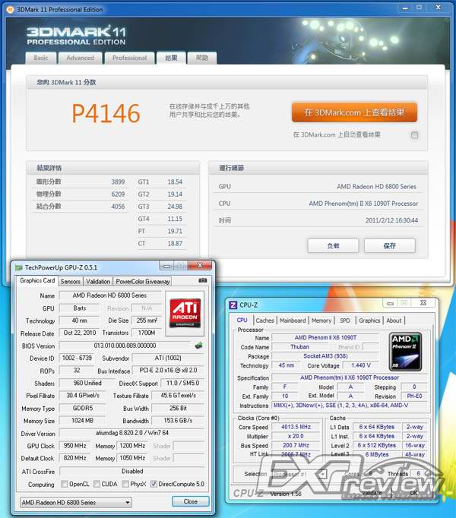
Task: Click the orange 3DMark.com view results button
Action: click(x=353, y=112)
